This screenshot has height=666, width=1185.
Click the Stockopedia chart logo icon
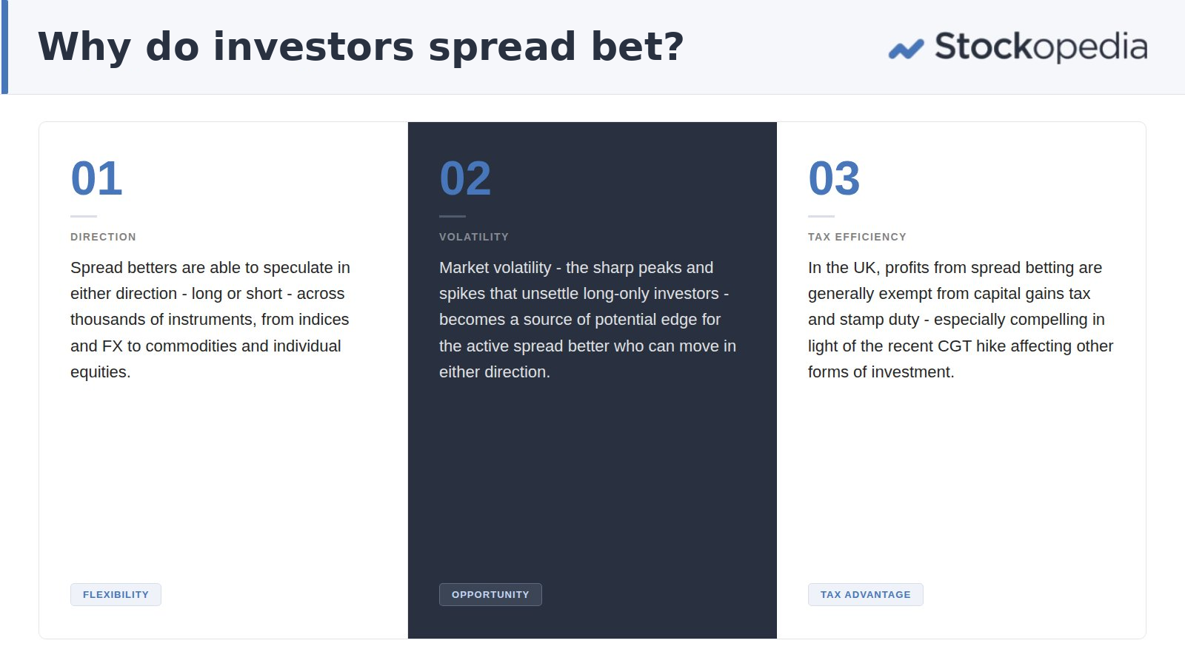pyautogui.click(x=906, y=50)
